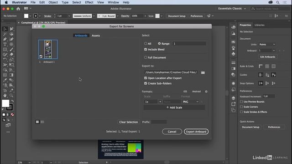The height and width of the screenshot is (164, 292).
Task: Select the Rotate tool
Action: [x=5, y=60]
